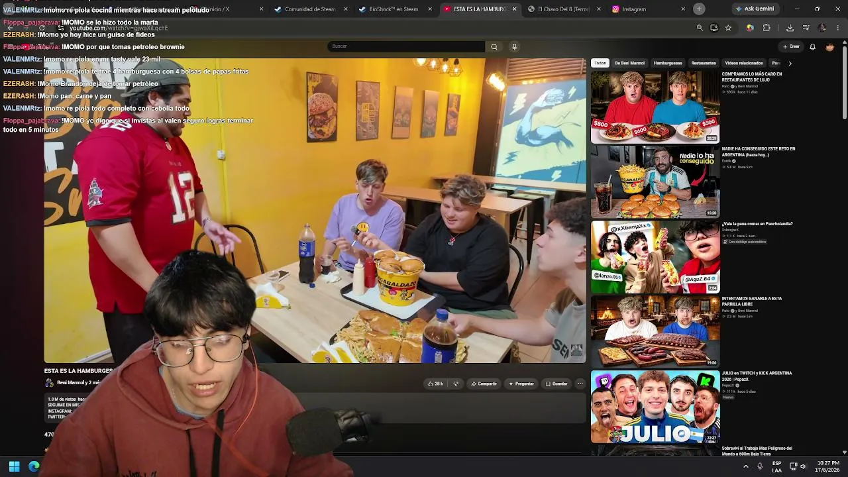Click the Compartir share button

click(484, 384)
